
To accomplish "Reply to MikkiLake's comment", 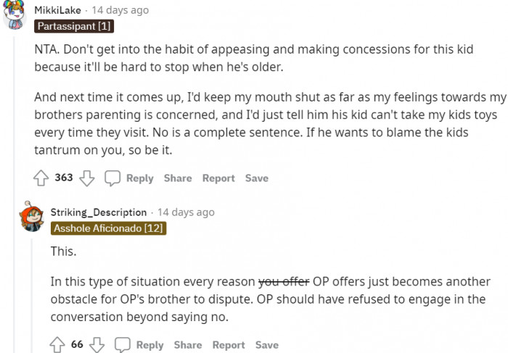I will [x=139, y=178].
